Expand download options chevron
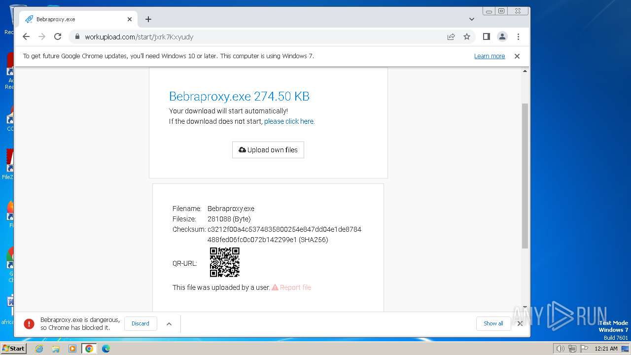Screen dimensions: 631x355 [x=169, y=323]
